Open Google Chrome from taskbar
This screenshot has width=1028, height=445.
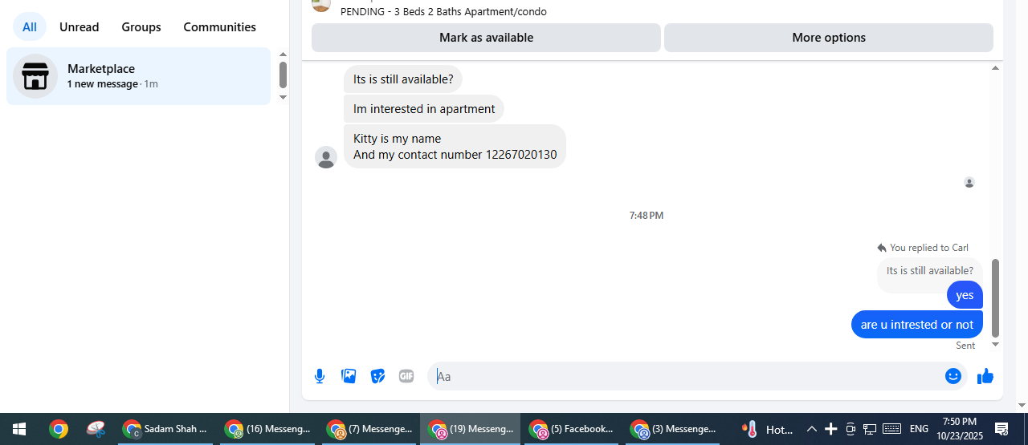pos(58,429)
